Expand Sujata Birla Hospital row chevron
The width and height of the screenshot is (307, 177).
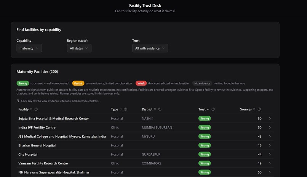(x=270, y=118)
